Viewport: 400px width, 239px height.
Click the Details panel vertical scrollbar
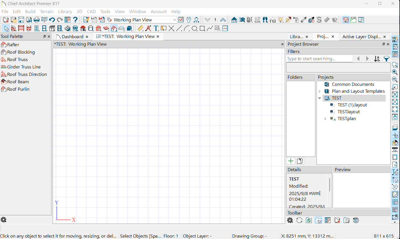click(330, 185)
